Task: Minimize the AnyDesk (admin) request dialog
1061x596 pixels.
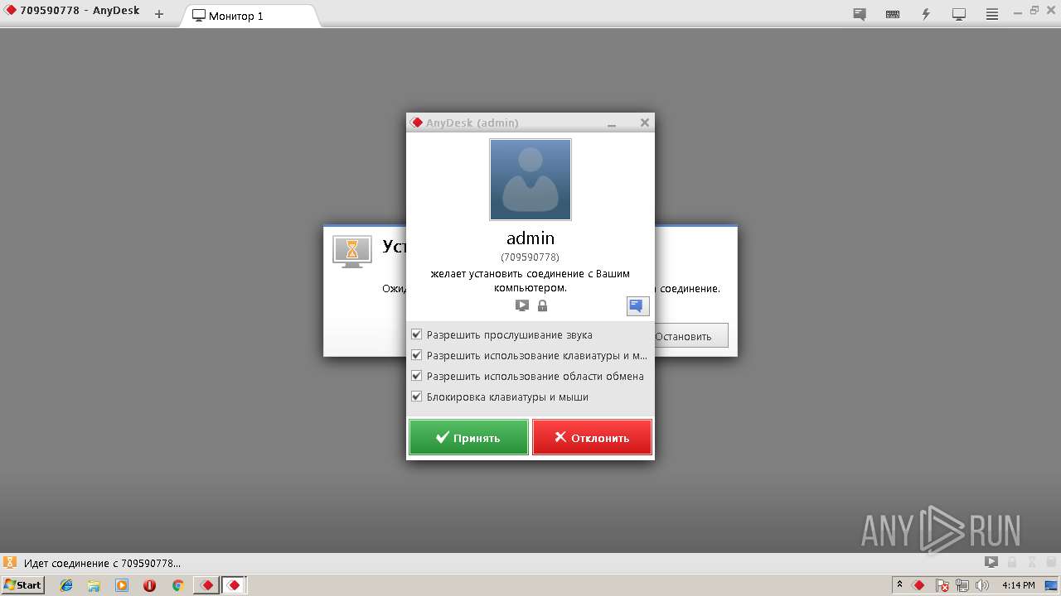Action: [x=612, y=123]
